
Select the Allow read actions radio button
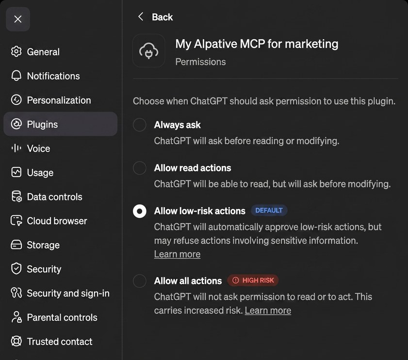click(x=139, y=168)
